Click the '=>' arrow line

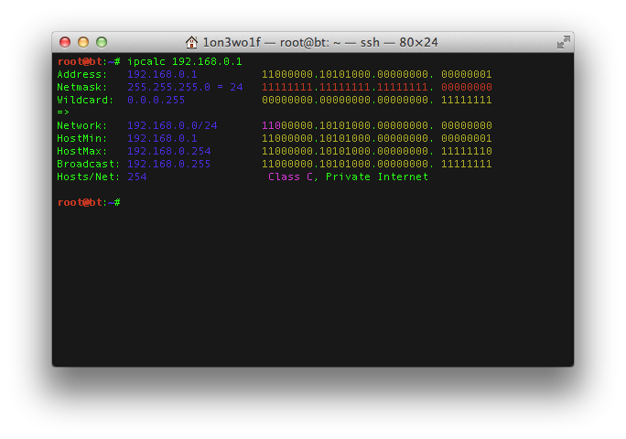[63, 112]
